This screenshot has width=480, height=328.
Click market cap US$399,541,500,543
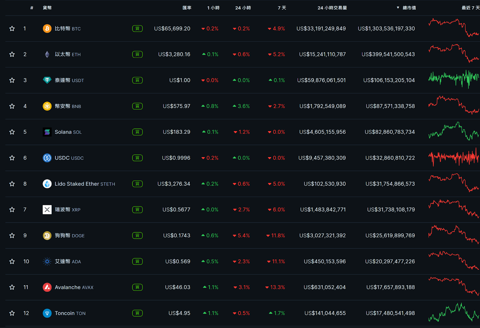coord(388,54)
